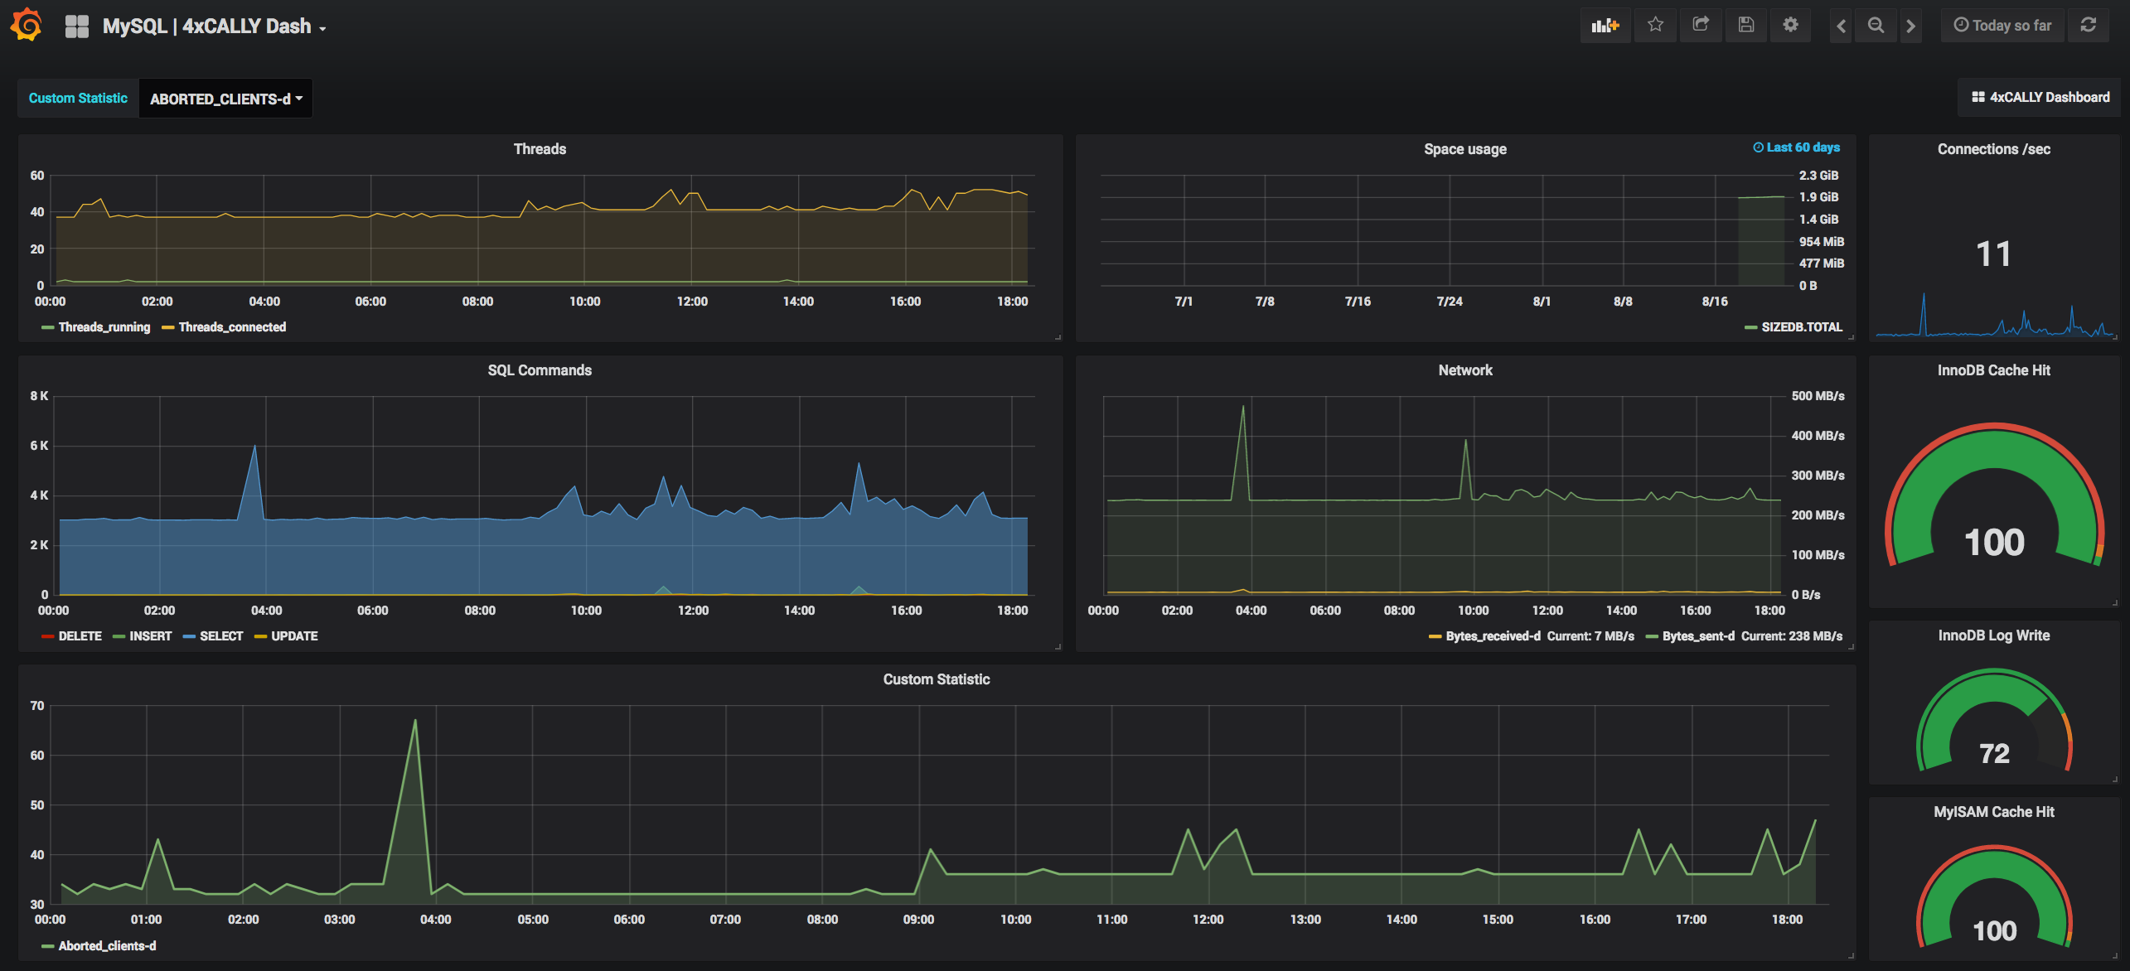2130x971 pixels.
Task: Click the Custom Statistic variable label
Action: (x=78, y=99)
